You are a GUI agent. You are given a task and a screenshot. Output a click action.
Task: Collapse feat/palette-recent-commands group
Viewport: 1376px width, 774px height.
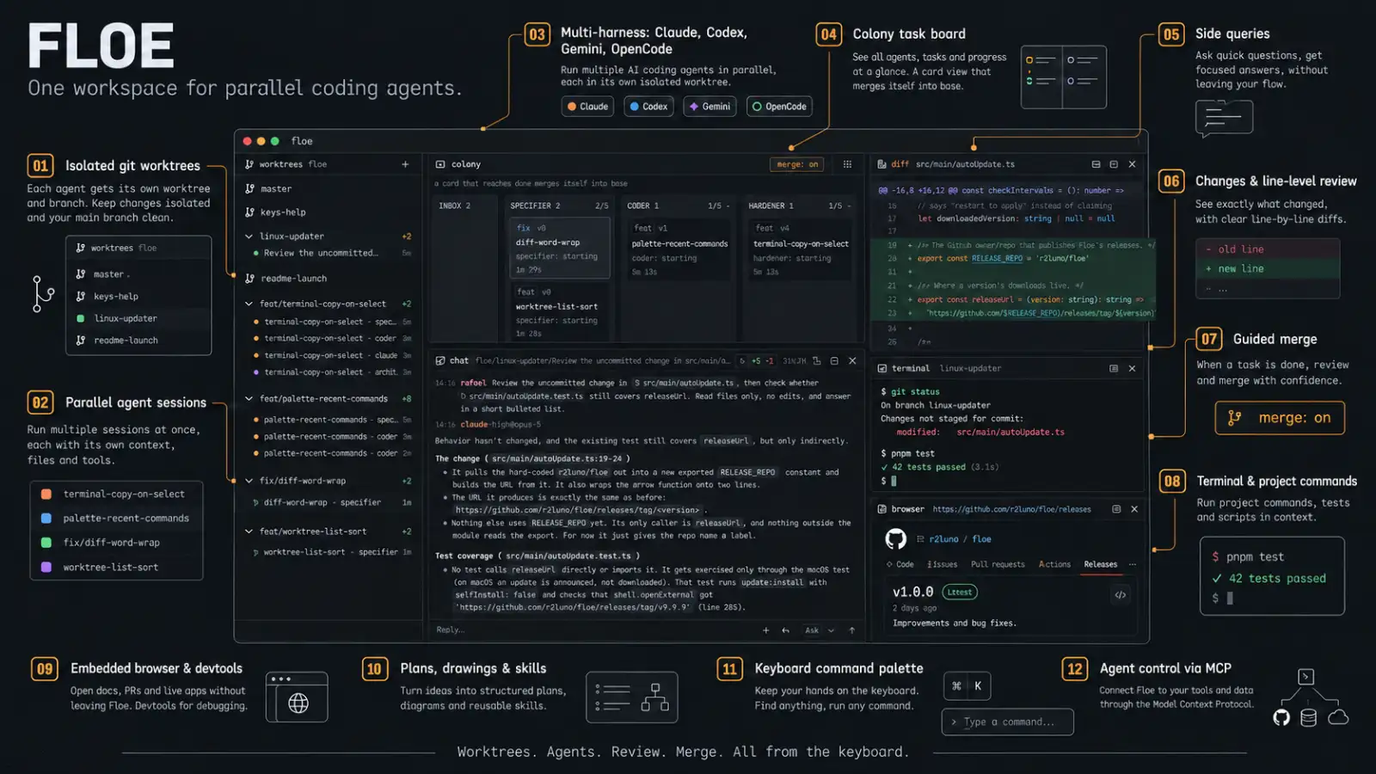click(249, 399)
